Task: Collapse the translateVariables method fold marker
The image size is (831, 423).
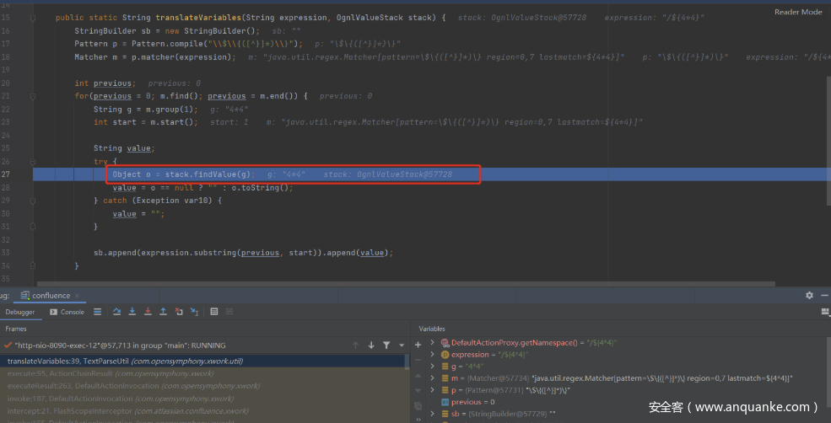Action: click(33, 18)
